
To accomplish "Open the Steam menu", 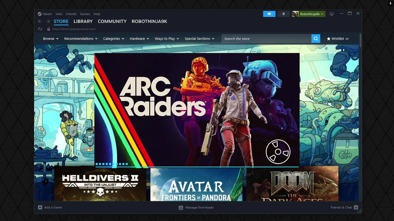I will [x=47, y=14].
